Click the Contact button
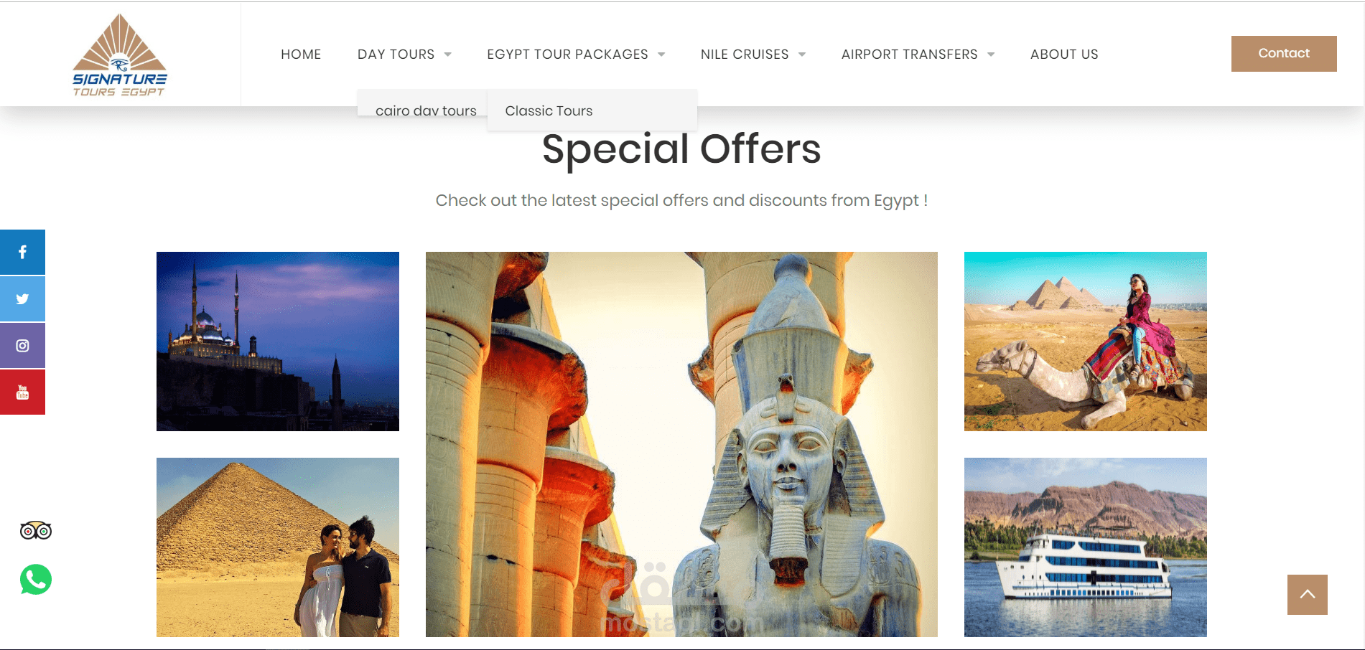This screenshot has width=1365, height=650. (1284, 54)
